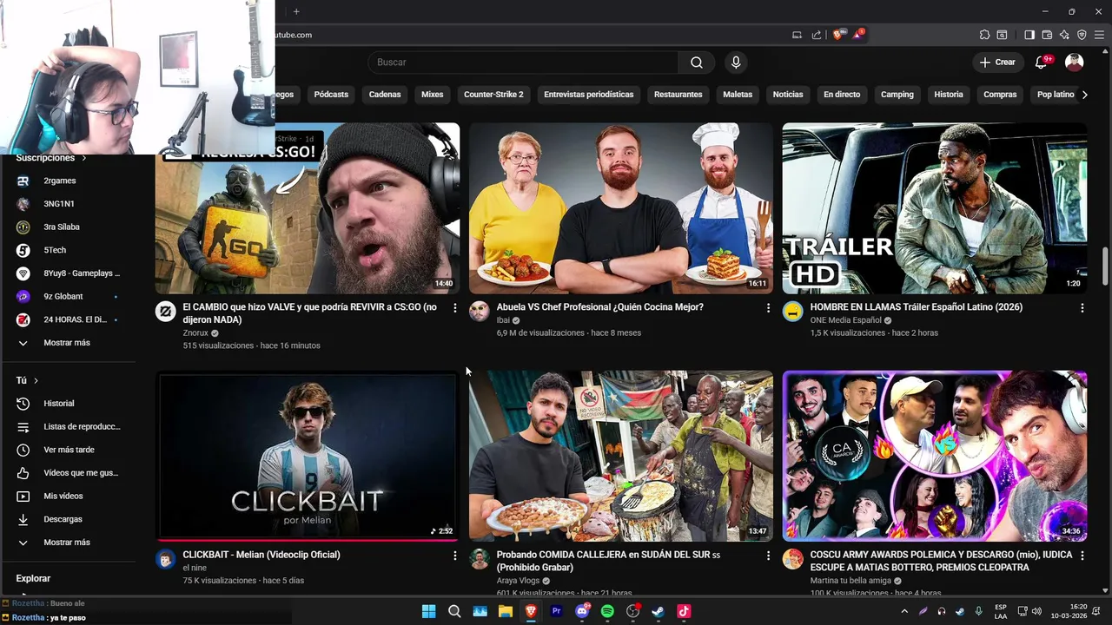Open the el nine channel name link
Image resolution: width=1112 pixels, height=625 pixels.
click(195, 568)
